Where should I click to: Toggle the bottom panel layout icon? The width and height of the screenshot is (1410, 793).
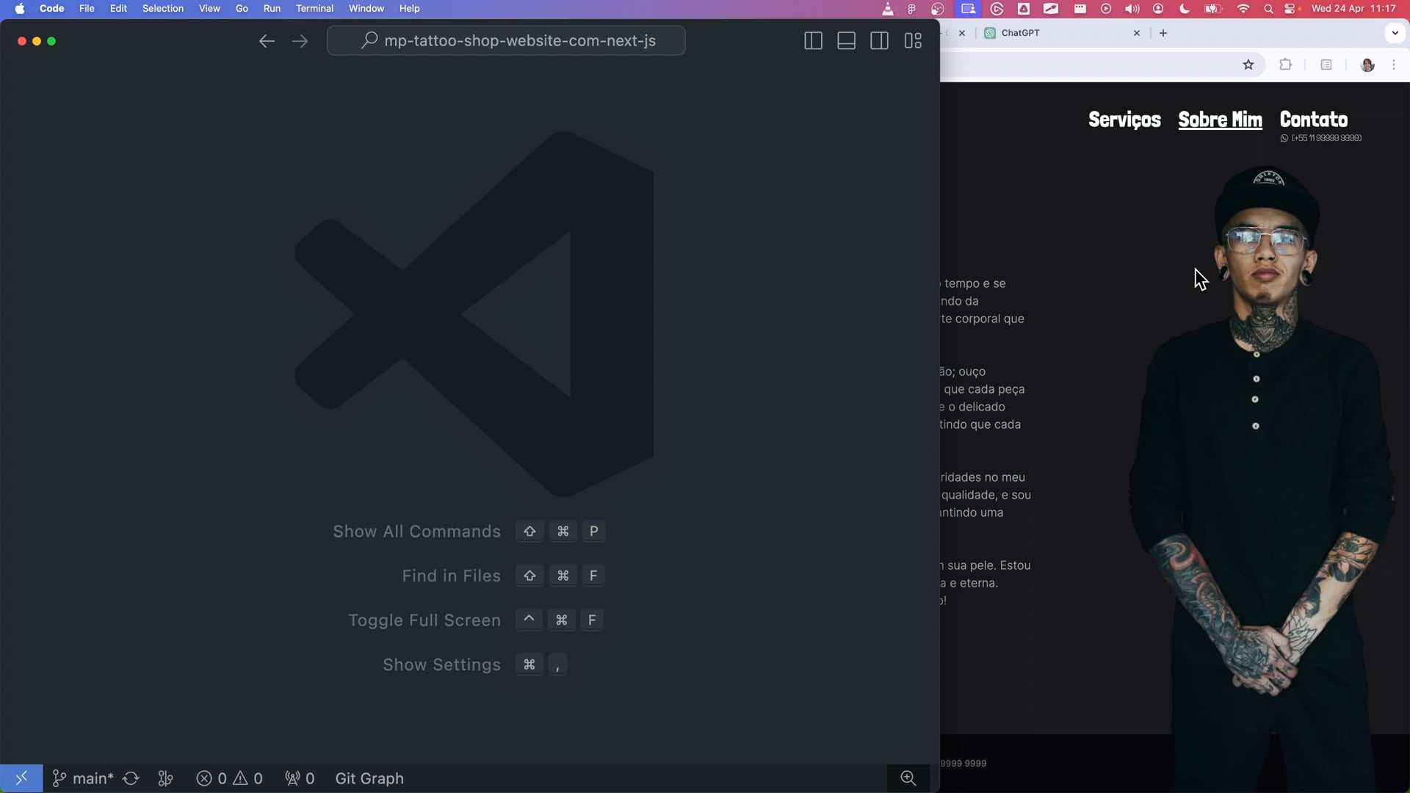846,41
